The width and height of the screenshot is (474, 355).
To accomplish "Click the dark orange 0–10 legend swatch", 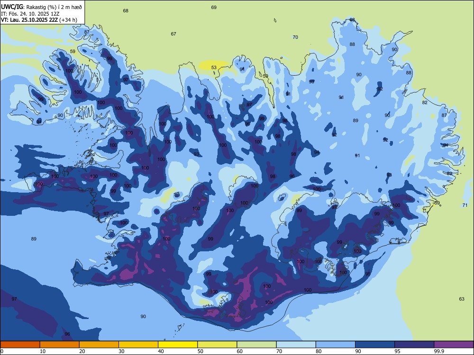I will (20, 345).
